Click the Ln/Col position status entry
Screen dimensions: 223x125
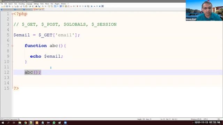point(169,119)
